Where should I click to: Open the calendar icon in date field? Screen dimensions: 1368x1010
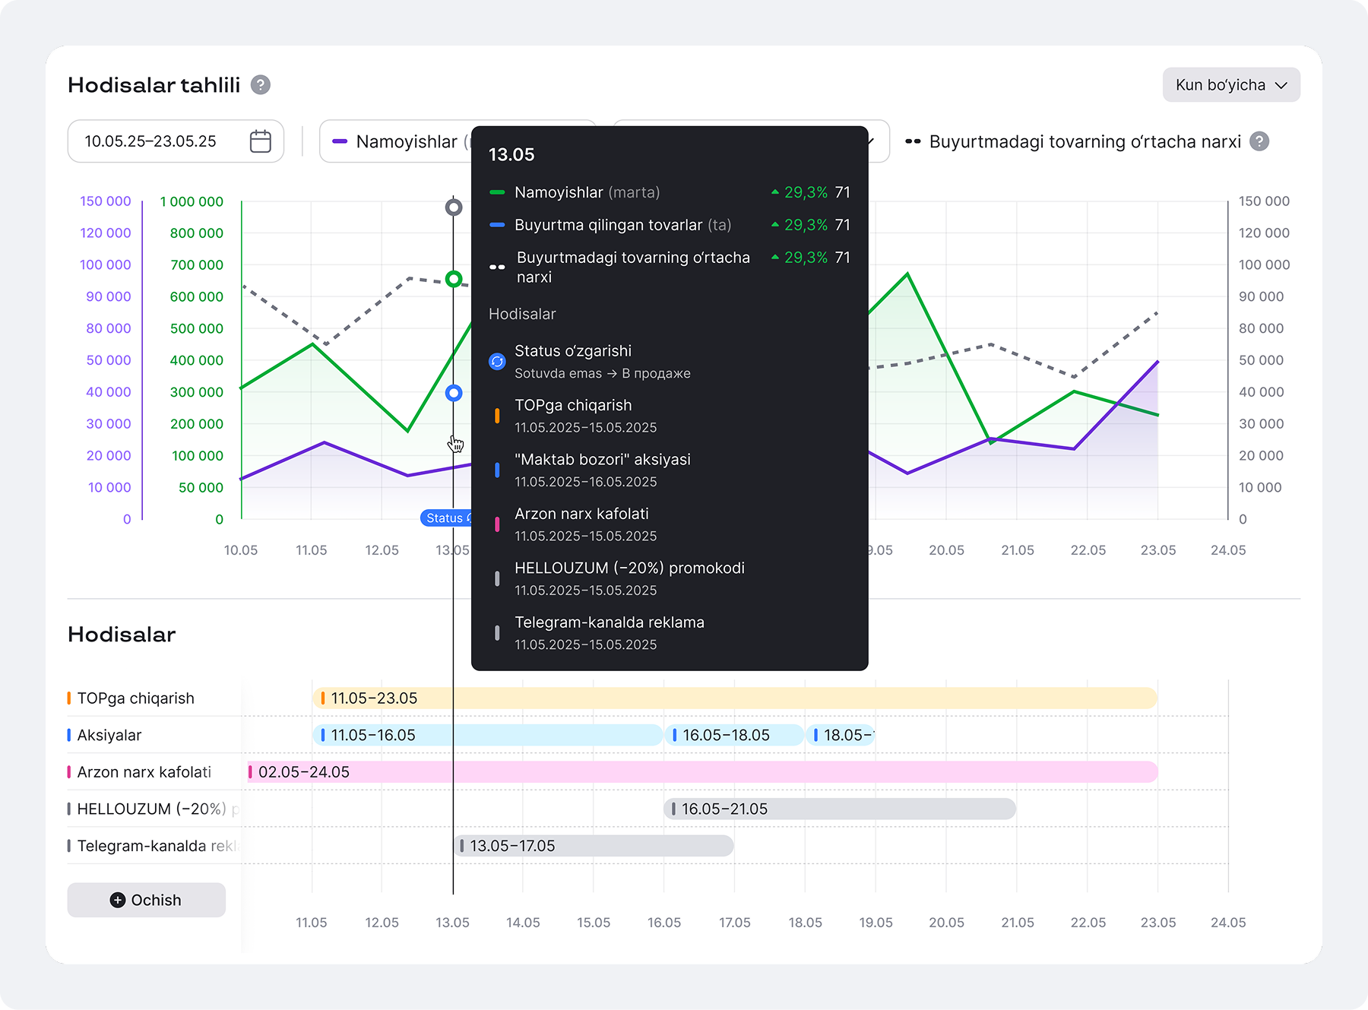[x=261, y=141]
